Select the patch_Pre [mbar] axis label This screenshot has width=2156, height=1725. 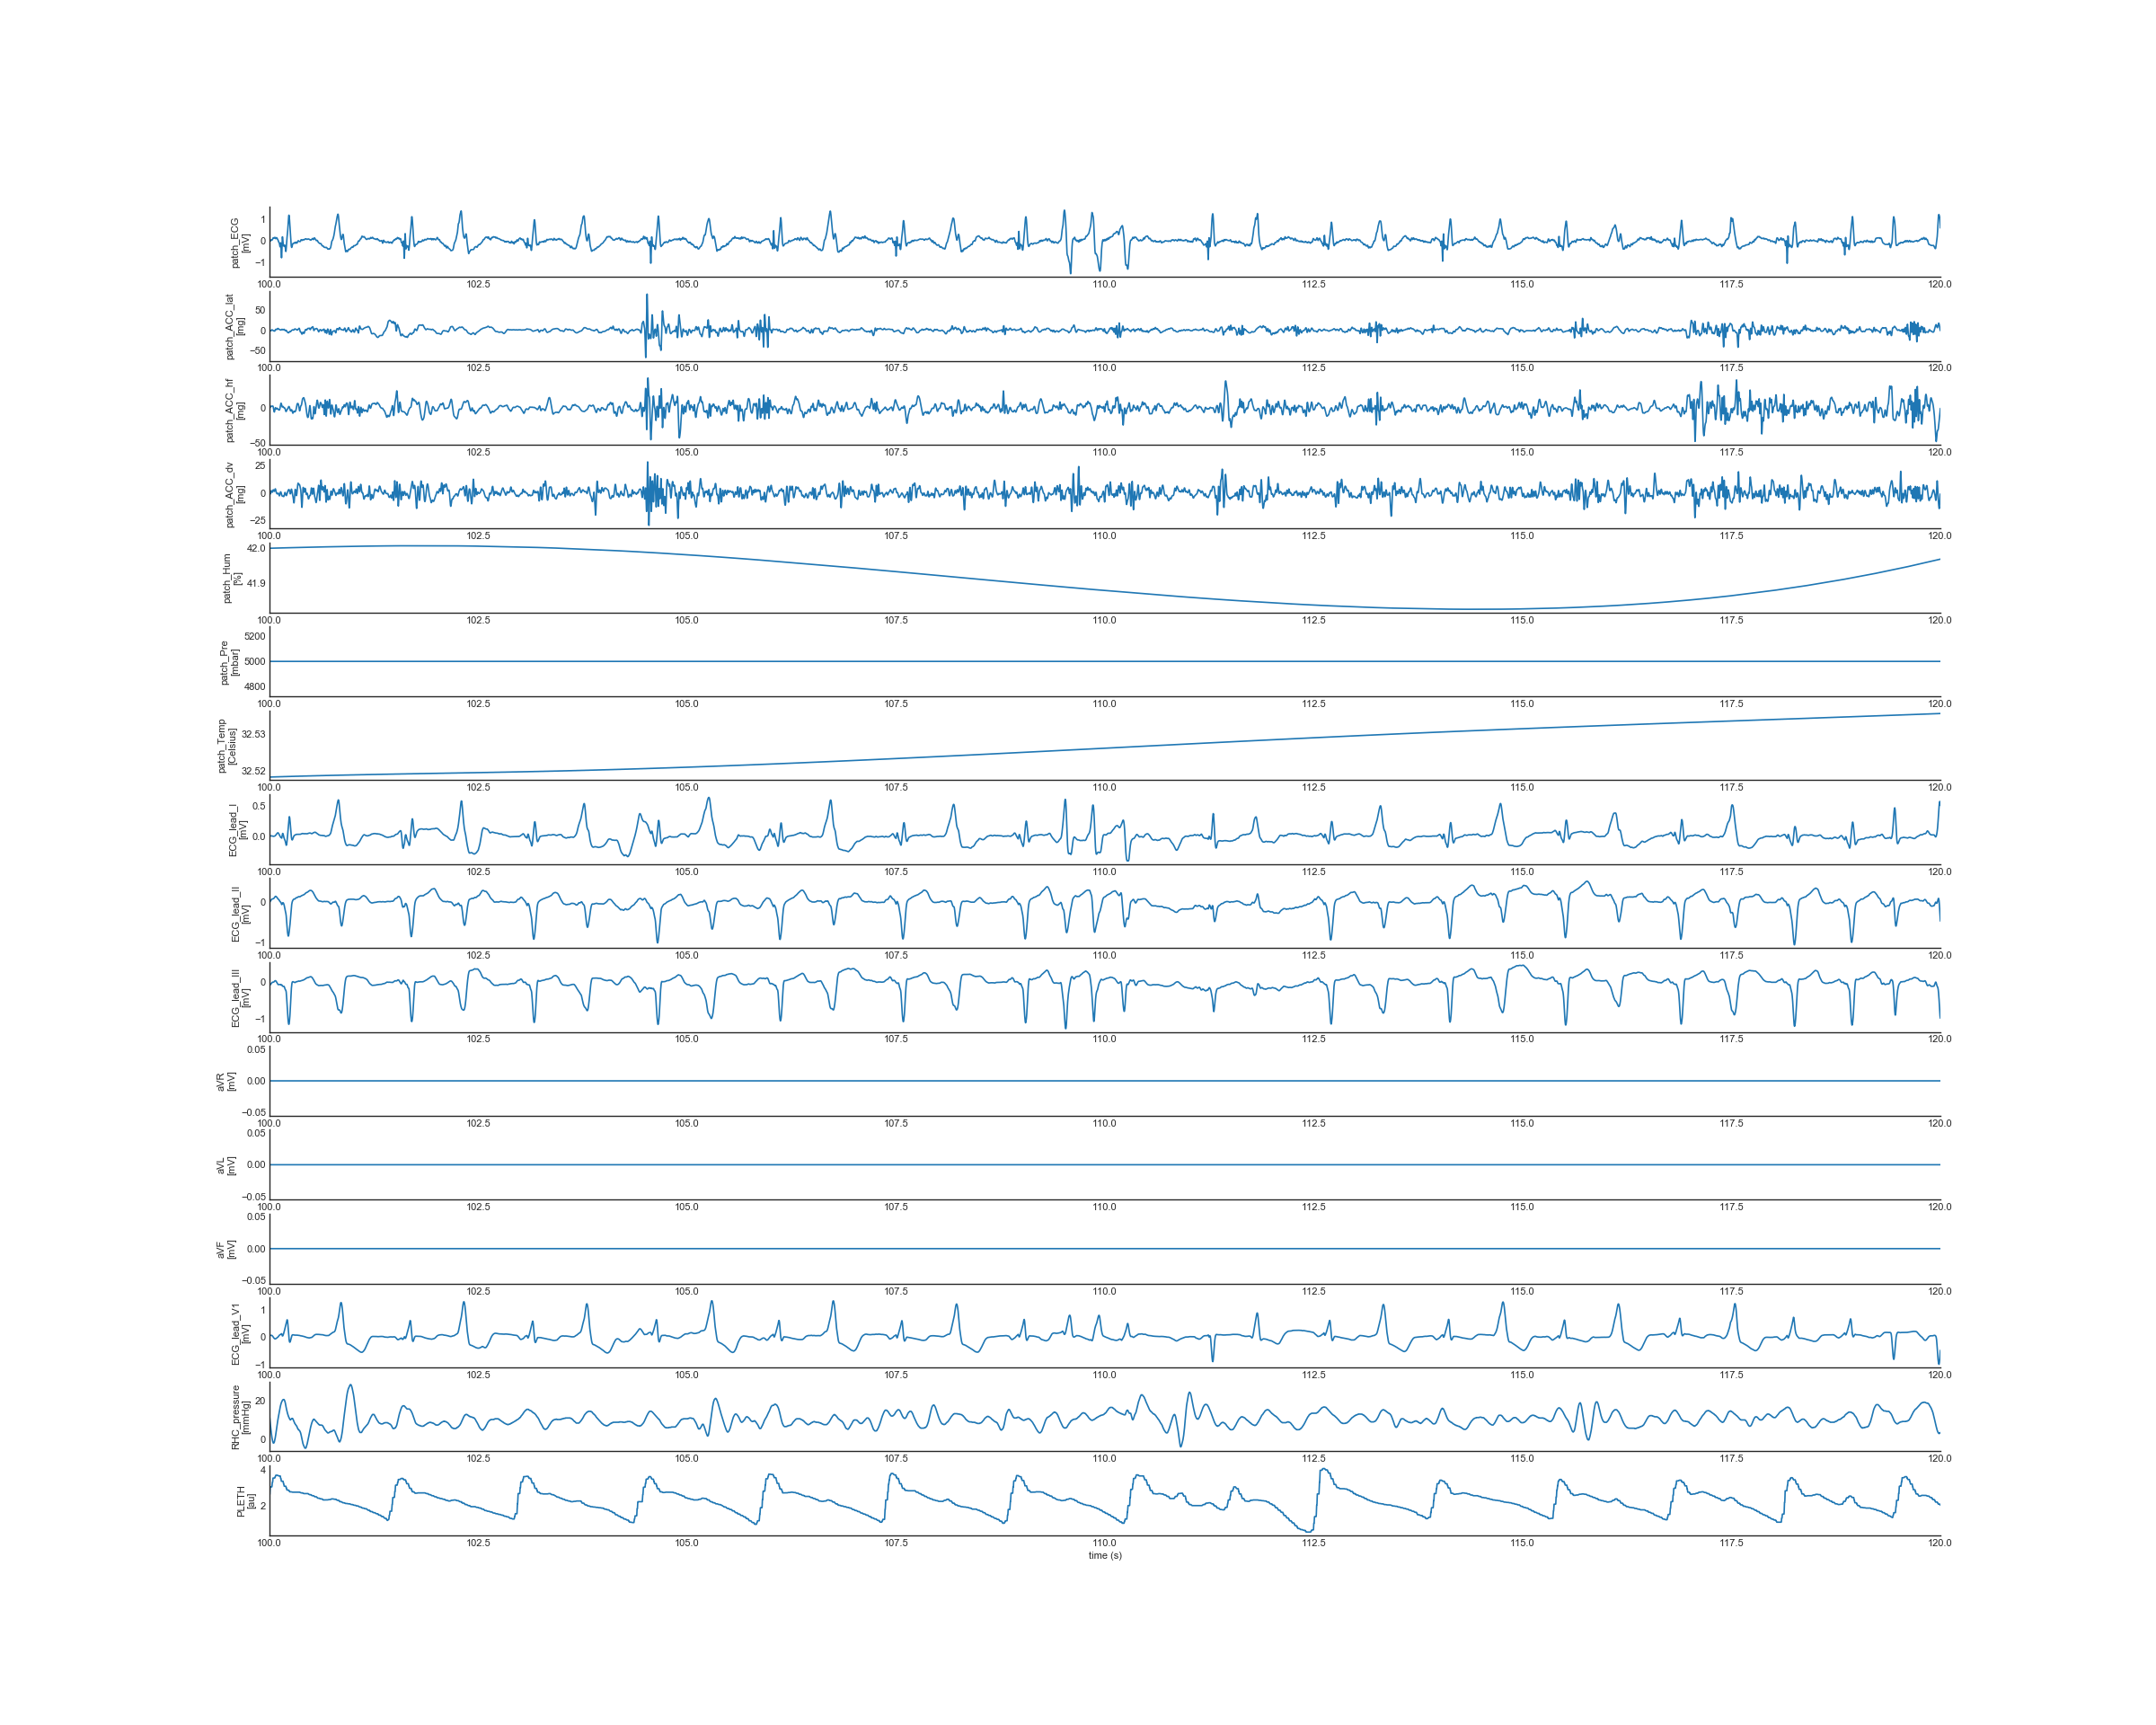click(x=229, y=663)
